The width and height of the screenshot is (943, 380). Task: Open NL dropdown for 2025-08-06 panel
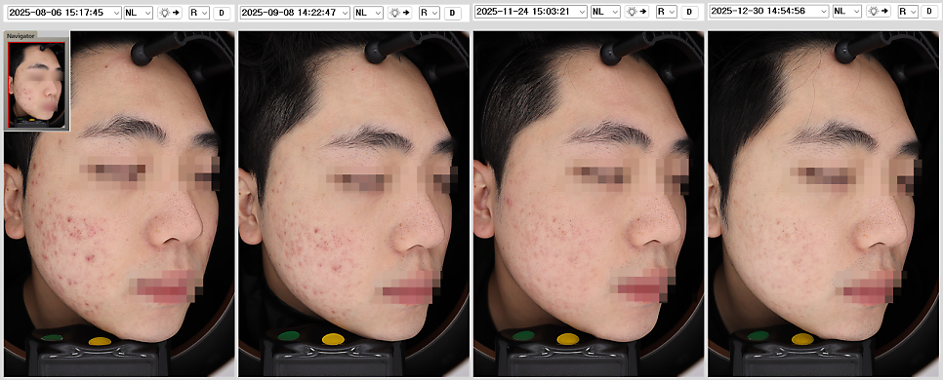(139, 13)
